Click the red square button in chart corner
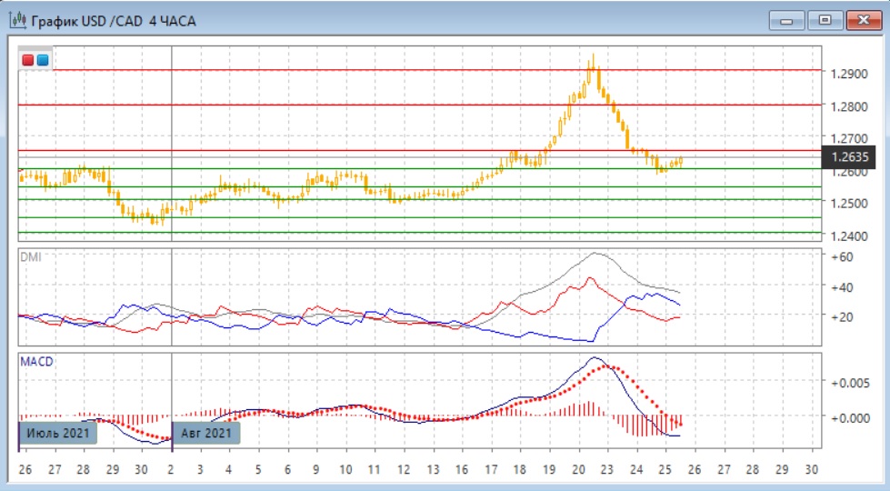Viewport: 890px width, 491px height. pos(28,60)
